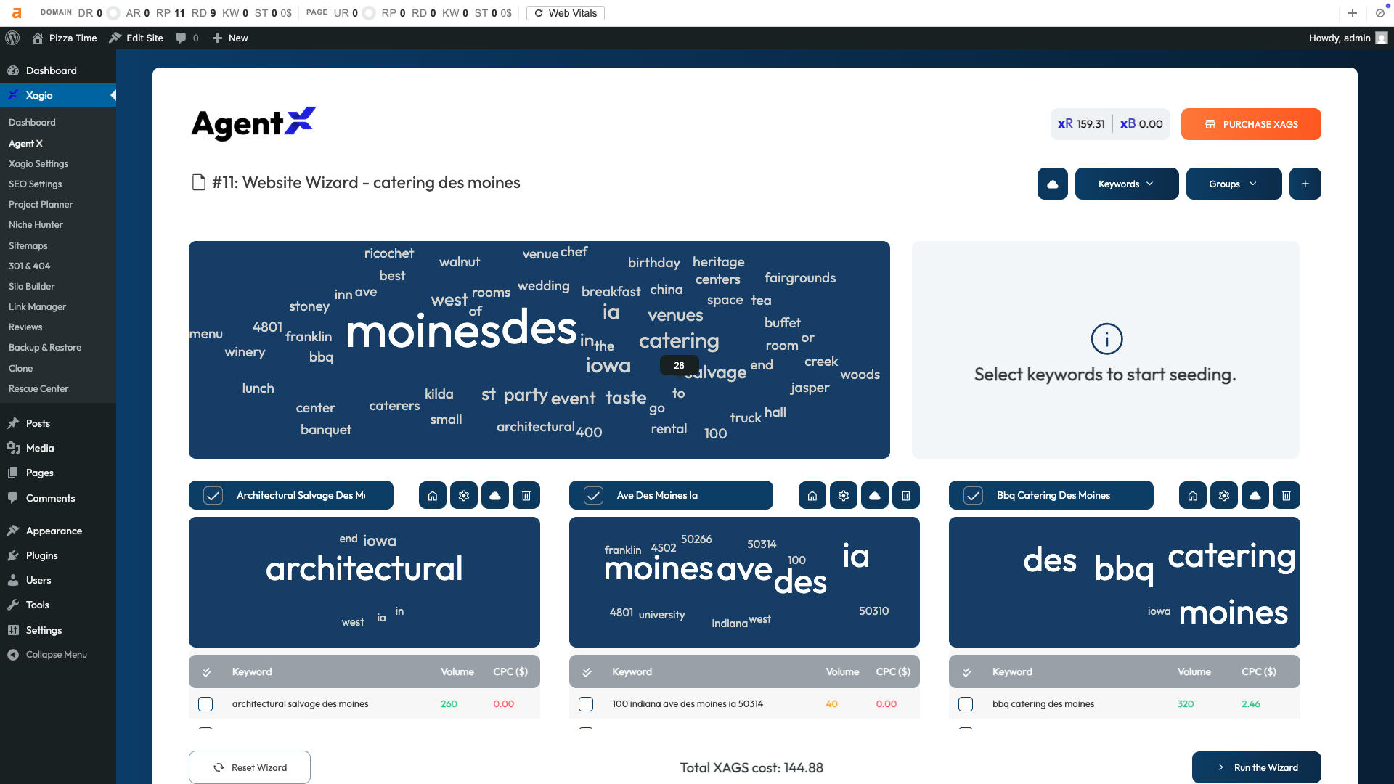Toggle Architectural Salvage Des Moines group checkbox
Viewport: 1394px width, 784px height.
coord(213,496)
